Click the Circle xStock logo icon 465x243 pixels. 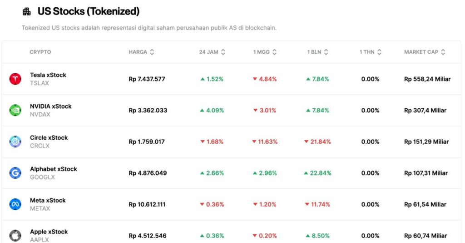click(15, 142)
